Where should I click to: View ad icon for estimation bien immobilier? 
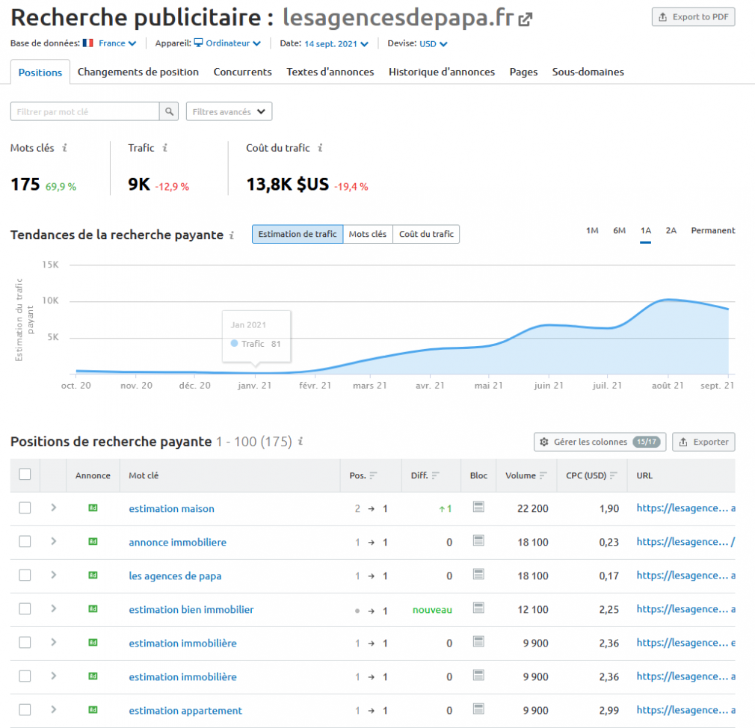pyautogui.click(x=93, y=609)
